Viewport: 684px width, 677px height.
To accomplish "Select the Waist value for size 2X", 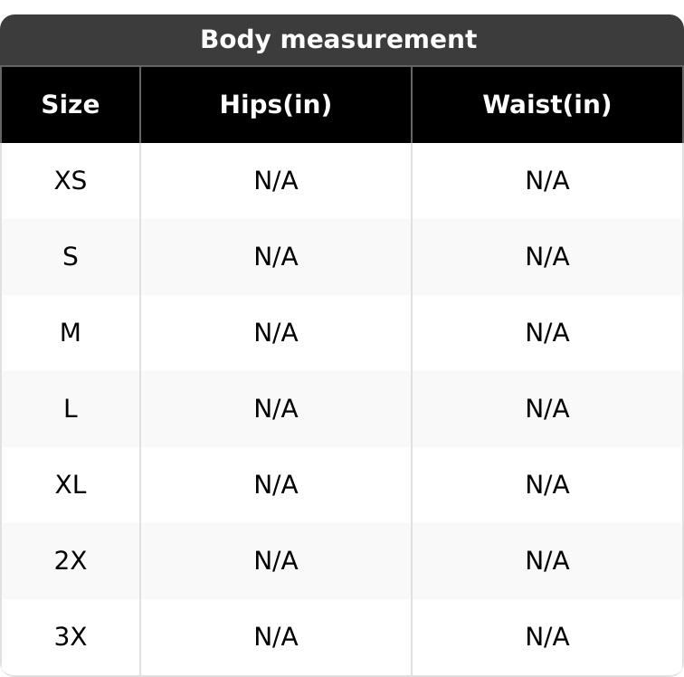I will [x=547, y=561].
